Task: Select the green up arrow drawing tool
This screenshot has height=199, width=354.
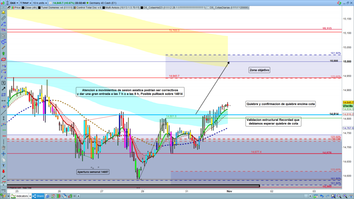Action: pyautogui.click(x=3, y=54)
